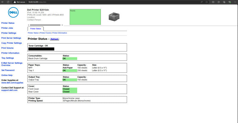Click the Front Cover Closed status
238x123 pixels.
[x=70, y=89]
